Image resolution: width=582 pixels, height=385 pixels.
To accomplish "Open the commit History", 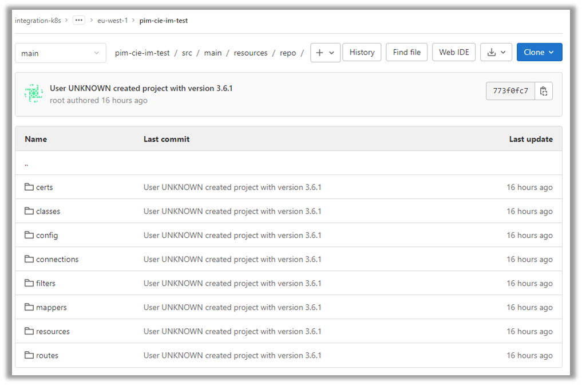I will [362, 52].
